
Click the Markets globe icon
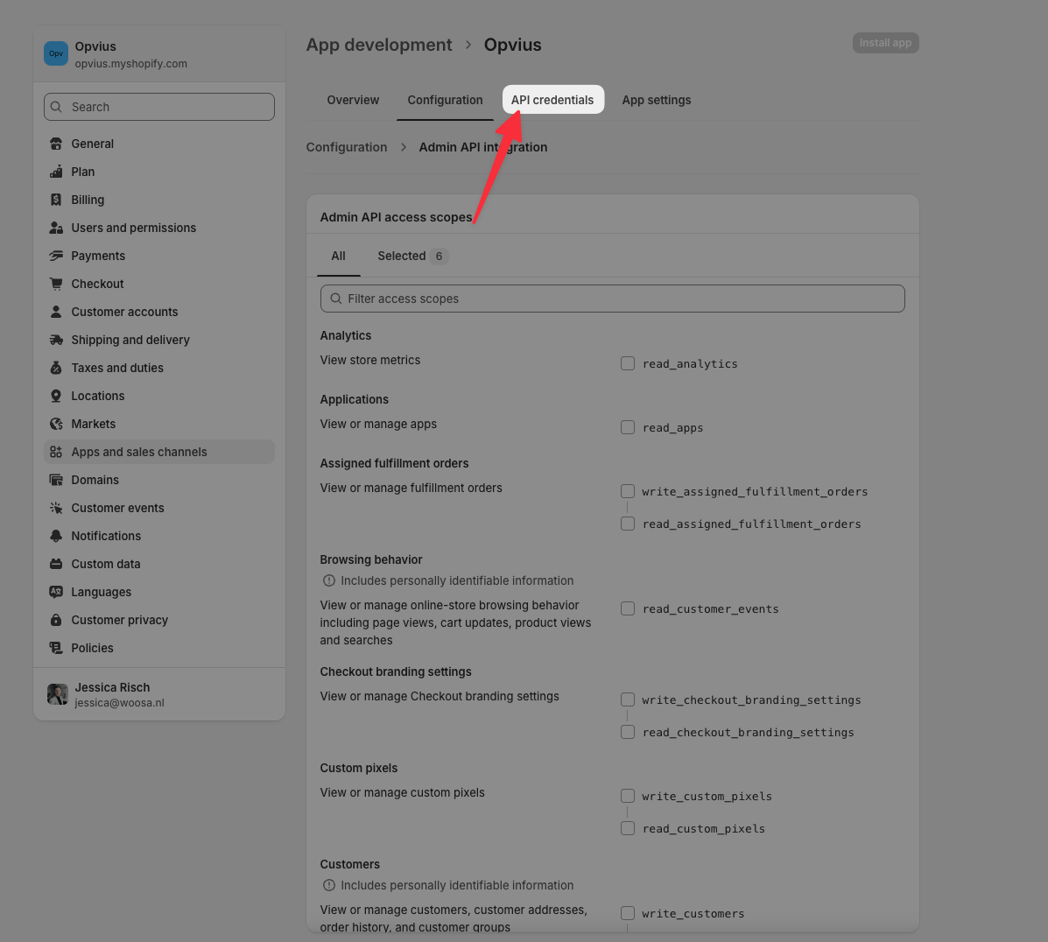[x=56, y=425]
